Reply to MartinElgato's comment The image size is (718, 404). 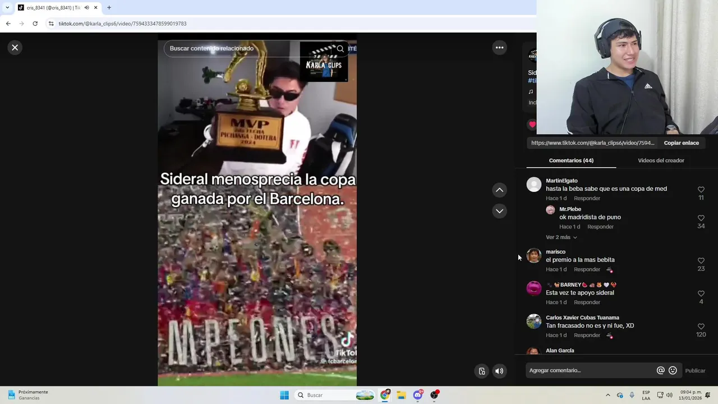[x=587, y=199]
